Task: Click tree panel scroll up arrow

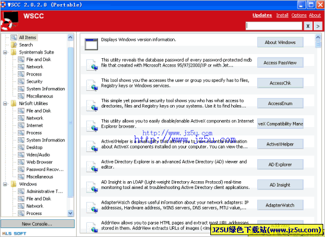Action: 71,37
